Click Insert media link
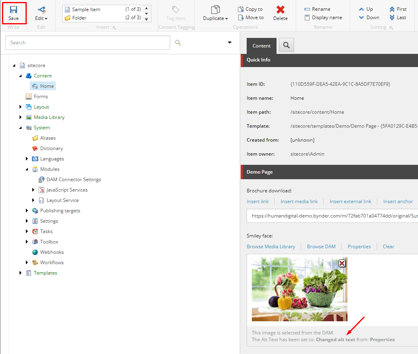The image size is (418, 354). pyautogui.click(x=299, y=202)
